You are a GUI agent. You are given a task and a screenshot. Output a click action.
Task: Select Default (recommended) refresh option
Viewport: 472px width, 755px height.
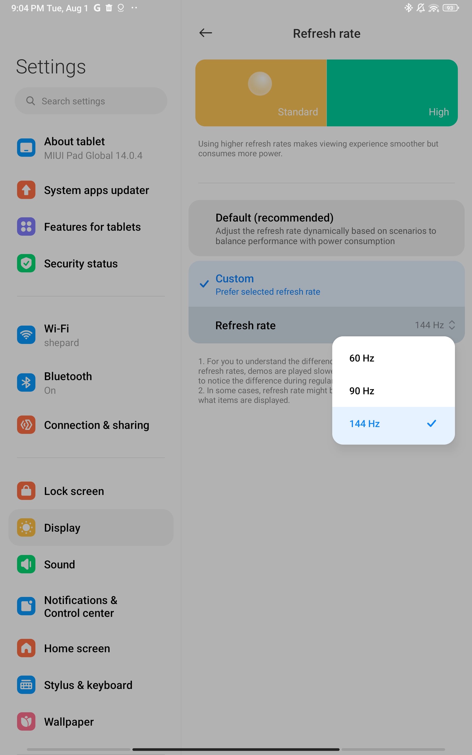[x=326, y=228]
